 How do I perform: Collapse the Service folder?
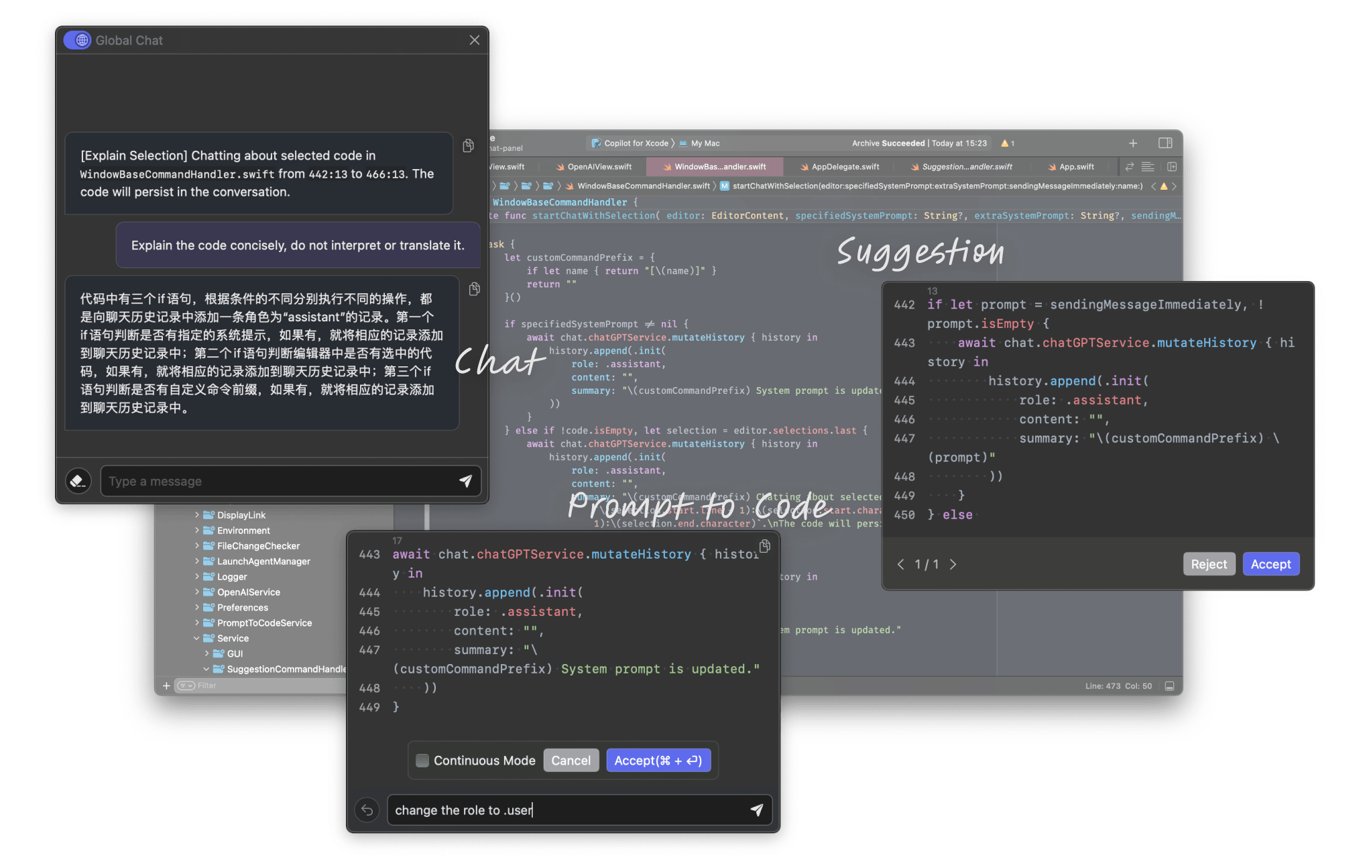coord(195,638)
